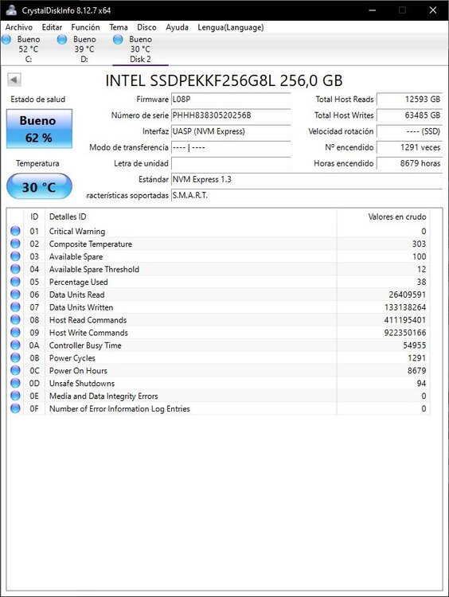Screen dimensions: 449x597
Task: Close the CrystalDiskInfo window
Action: pyautogui.click(x=432, y=10)
